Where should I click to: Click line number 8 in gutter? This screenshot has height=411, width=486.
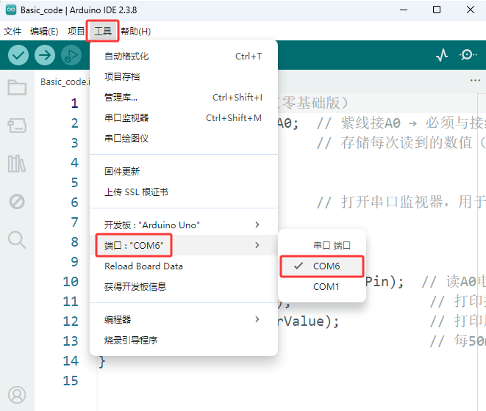coord(74,242)
